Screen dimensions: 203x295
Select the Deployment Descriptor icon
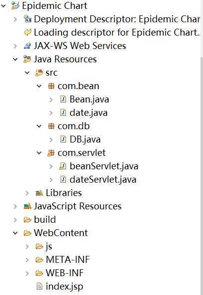[x=28, y=19]
